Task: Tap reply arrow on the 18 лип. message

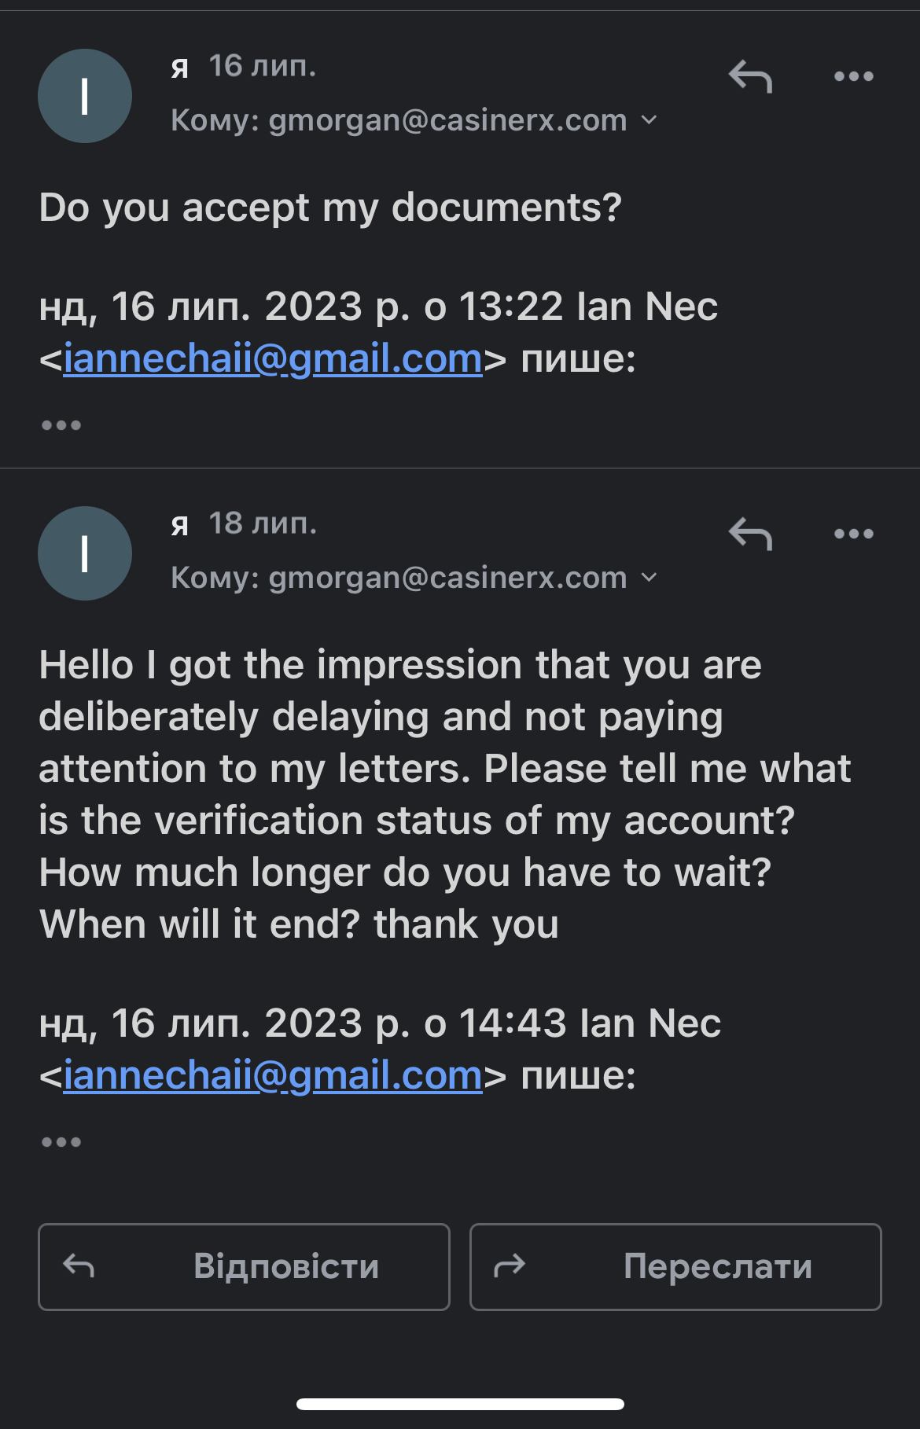Action: (x=750, y=534)
